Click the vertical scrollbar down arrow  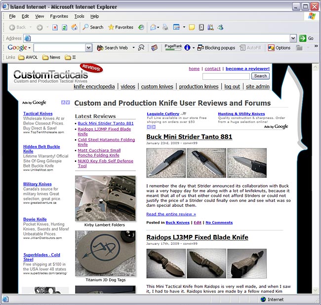click(x=315, y=290)
